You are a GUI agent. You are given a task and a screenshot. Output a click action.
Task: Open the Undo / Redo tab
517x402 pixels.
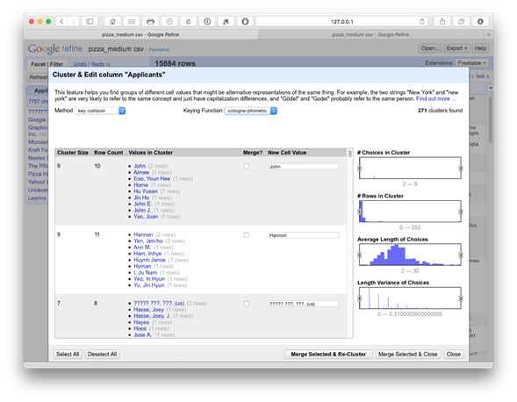click(x=91, y=64)
